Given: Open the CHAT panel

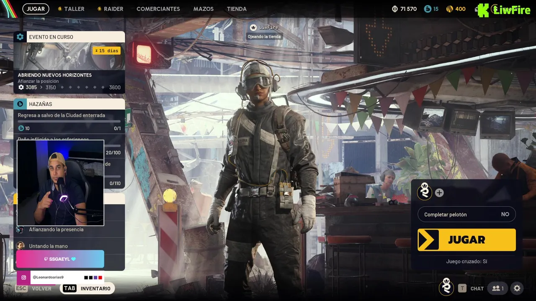Looking at the screenshot, I should tap(471, 288).
